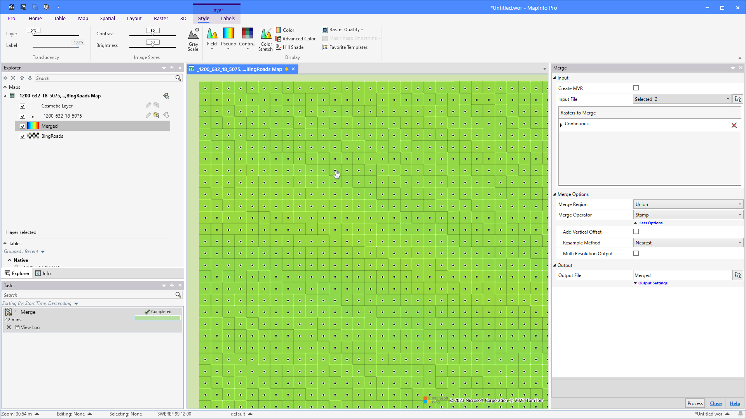Toggle the editable pencil icon for _1200_632_18_5075

[148, 115]
